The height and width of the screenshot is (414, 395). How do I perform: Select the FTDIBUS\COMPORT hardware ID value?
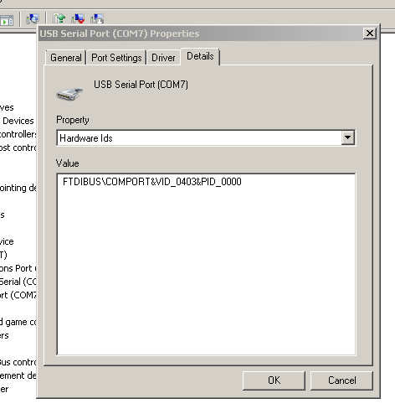(152, 182)
